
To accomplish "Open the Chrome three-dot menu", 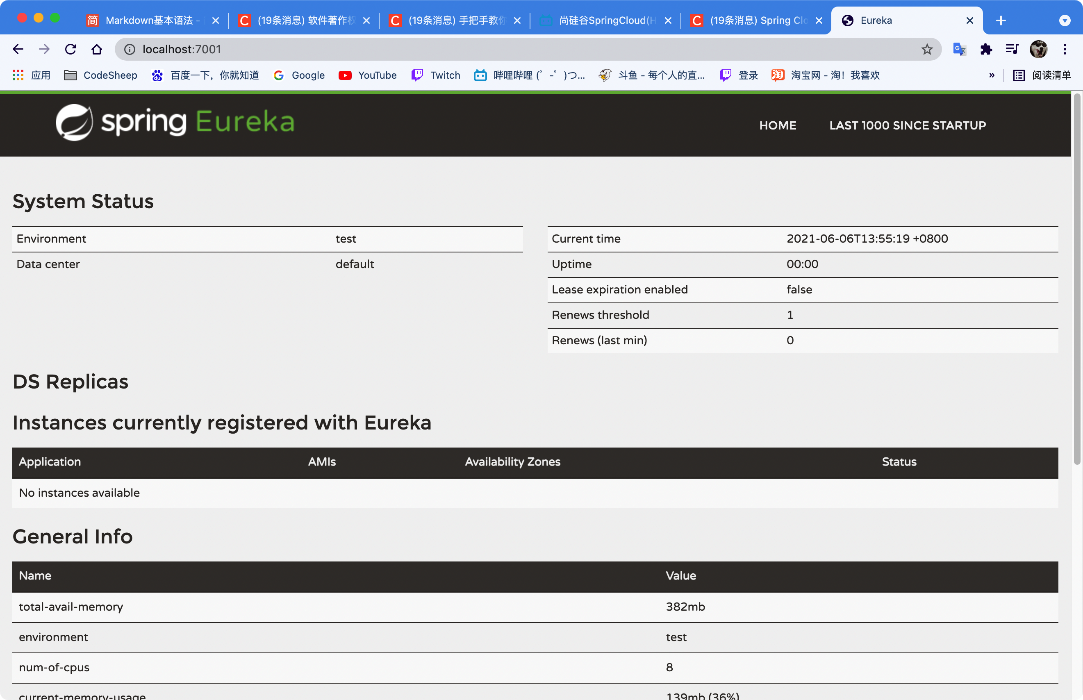I will [x=1065, y=49].
